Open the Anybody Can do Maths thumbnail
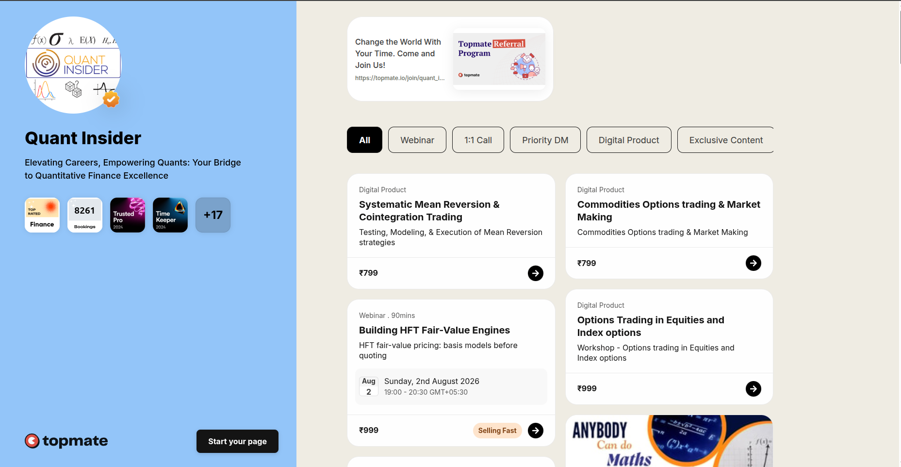The height and width of the screenshot is (467, 901). tap(669, 441)
